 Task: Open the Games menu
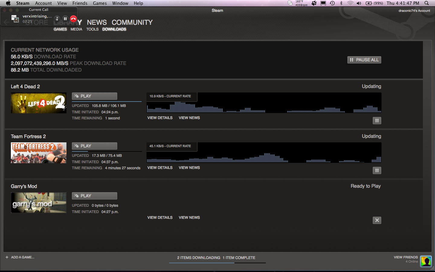100,3
